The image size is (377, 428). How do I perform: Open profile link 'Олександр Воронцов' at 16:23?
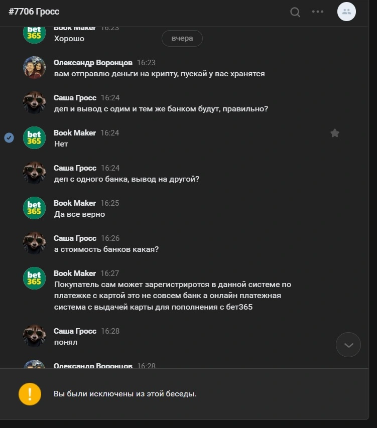(93, 63)
